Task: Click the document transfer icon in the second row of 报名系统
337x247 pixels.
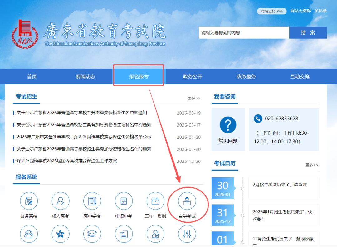Action: pos(124,234)
